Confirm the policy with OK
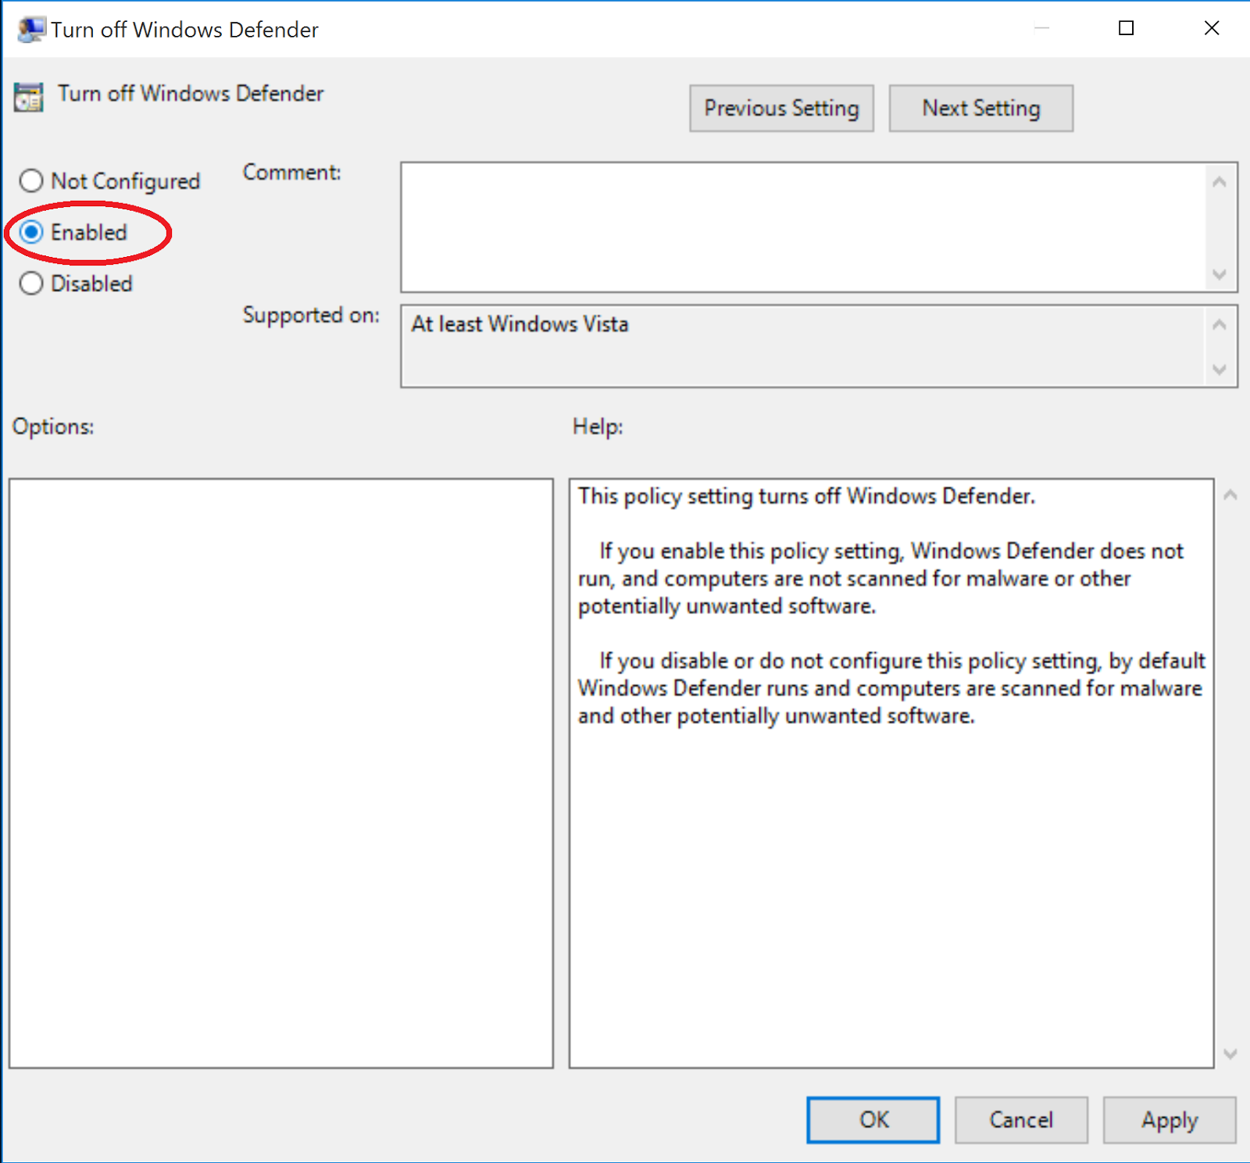The height and width of the screenshot is (1163, 1250). click(872, 1119)
